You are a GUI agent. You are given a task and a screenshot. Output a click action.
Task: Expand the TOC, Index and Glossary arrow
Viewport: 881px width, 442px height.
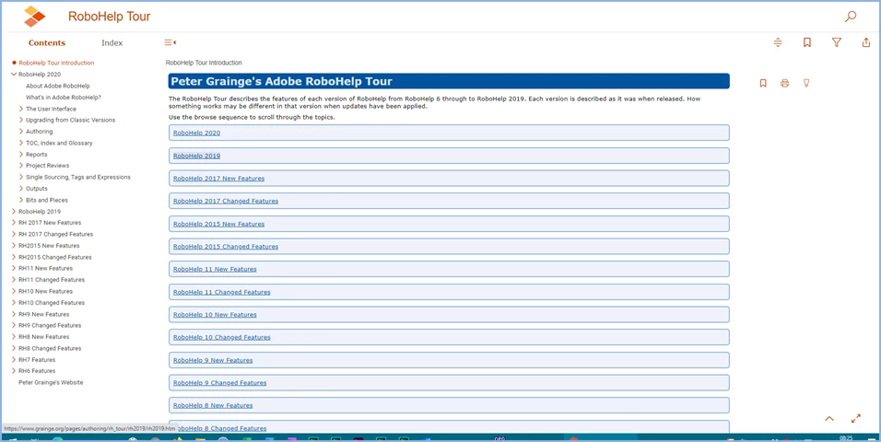(21, 144)
